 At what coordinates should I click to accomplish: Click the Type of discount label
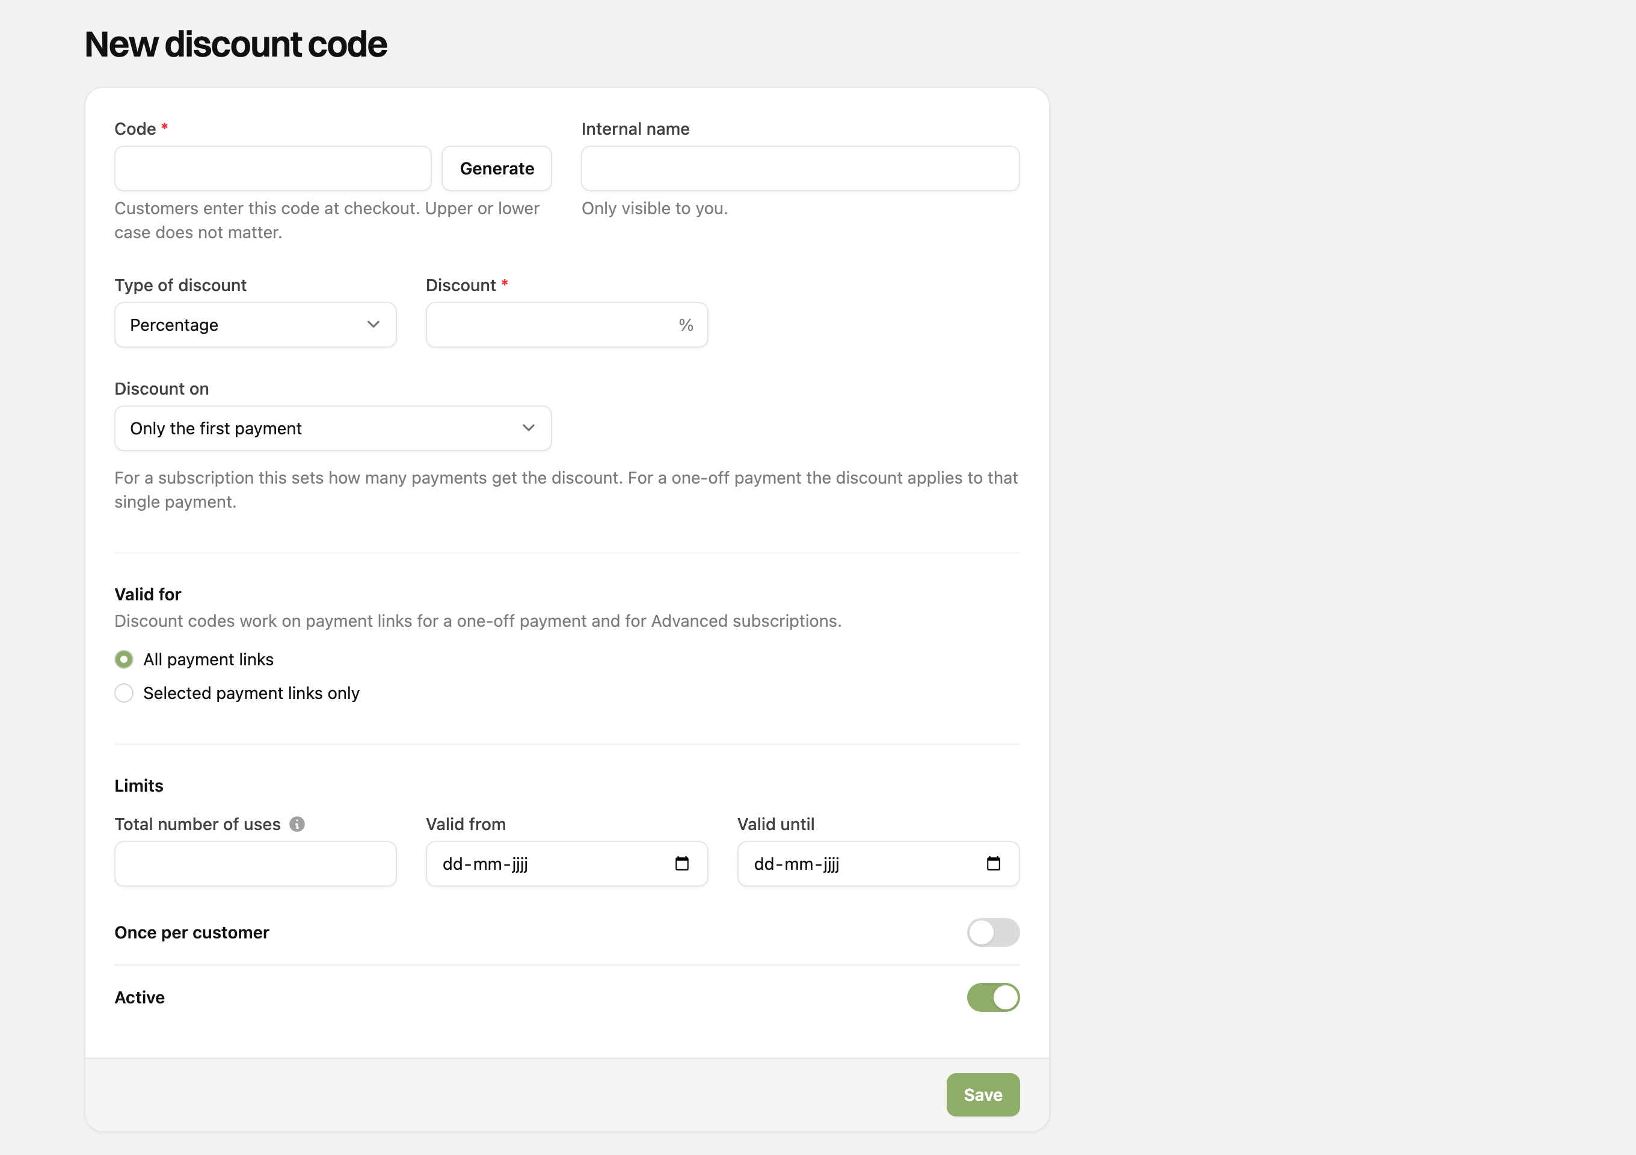[180, 285]
